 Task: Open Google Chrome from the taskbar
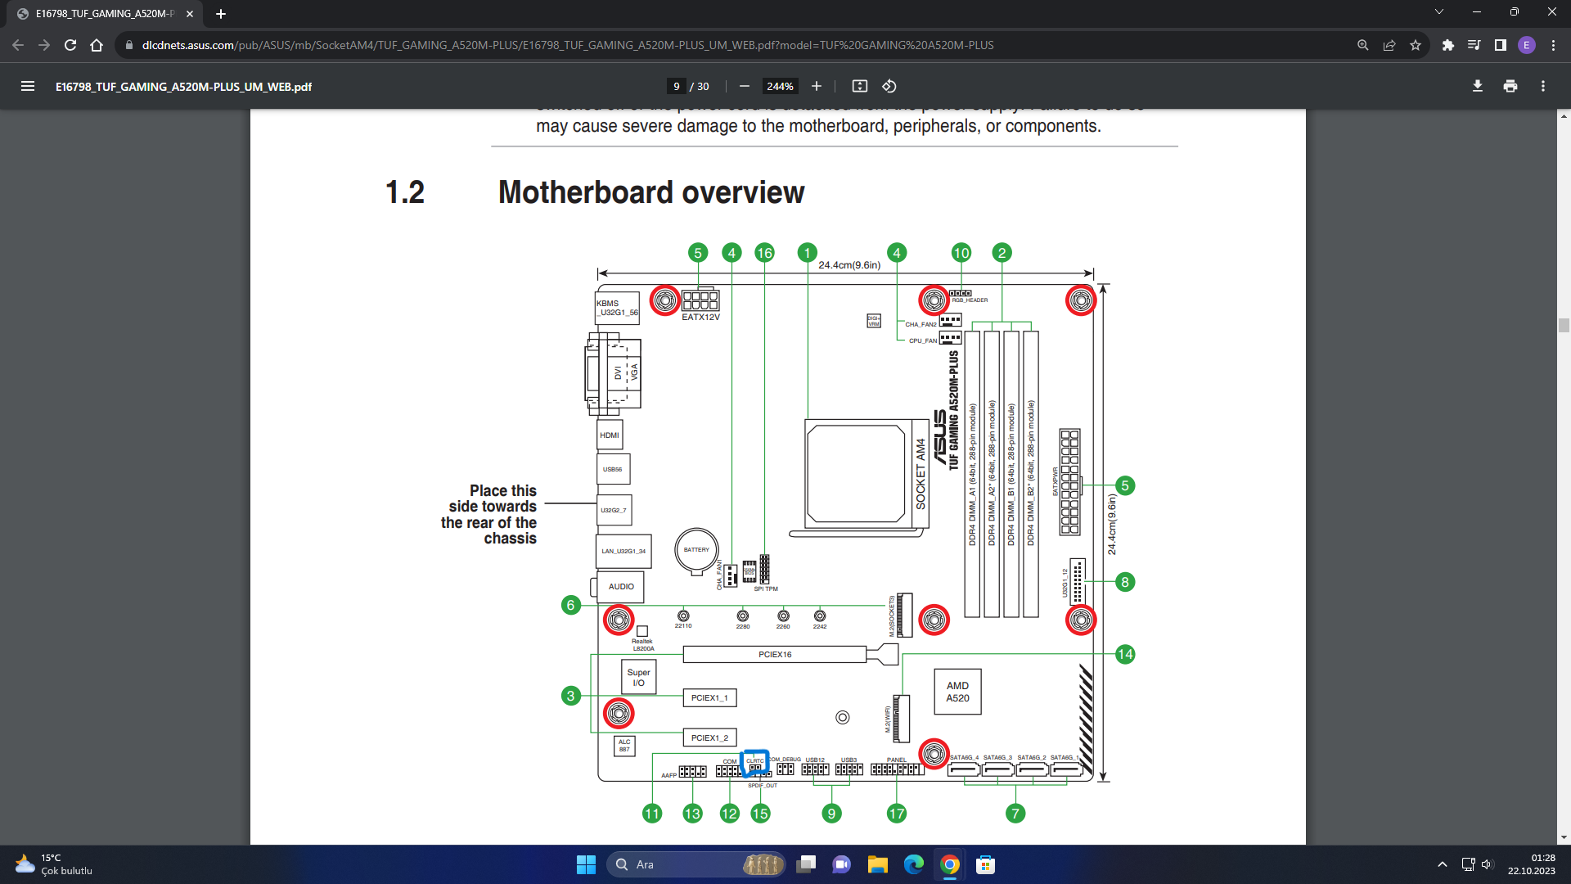pyautogui.click(x=950, y=864)
